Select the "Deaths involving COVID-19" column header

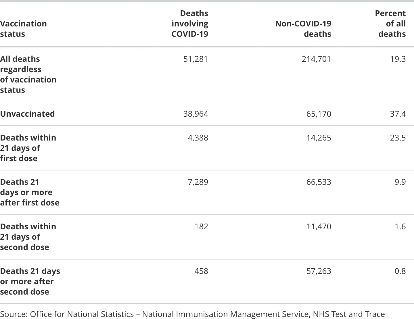[190, 24]
